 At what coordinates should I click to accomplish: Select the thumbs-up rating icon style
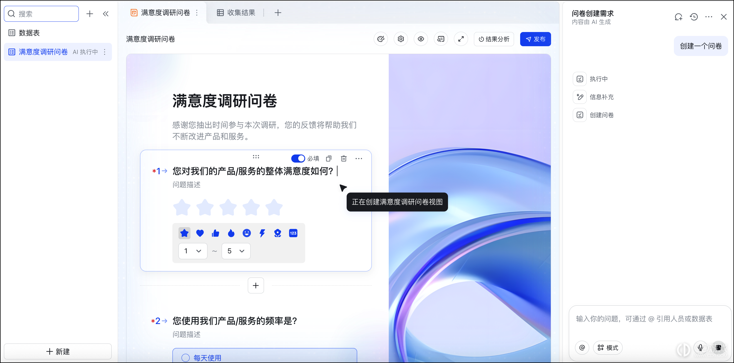pos(216,233)
